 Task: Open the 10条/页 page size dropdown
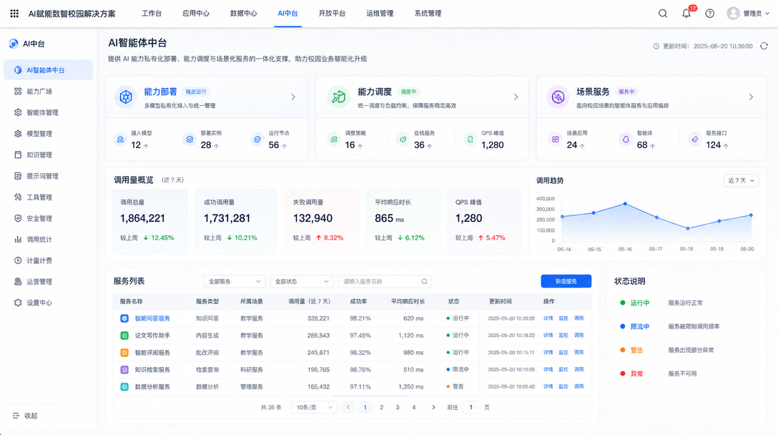[314, 407]
